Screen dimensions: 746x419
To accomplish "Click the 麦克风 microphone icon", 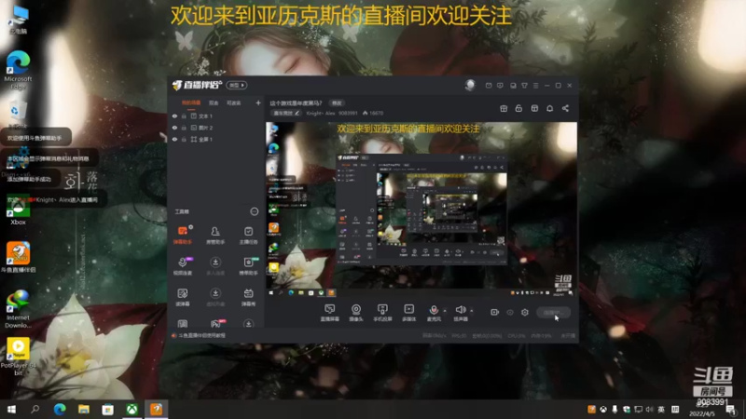I will (x=434, y=310).
